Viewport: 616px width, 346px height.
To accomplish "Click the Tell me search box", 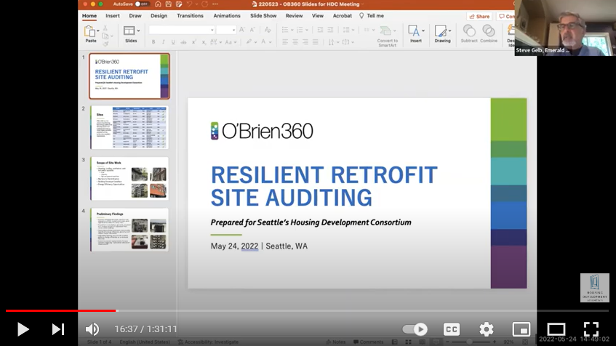I will pyautogui.click(x=372, y=16).
